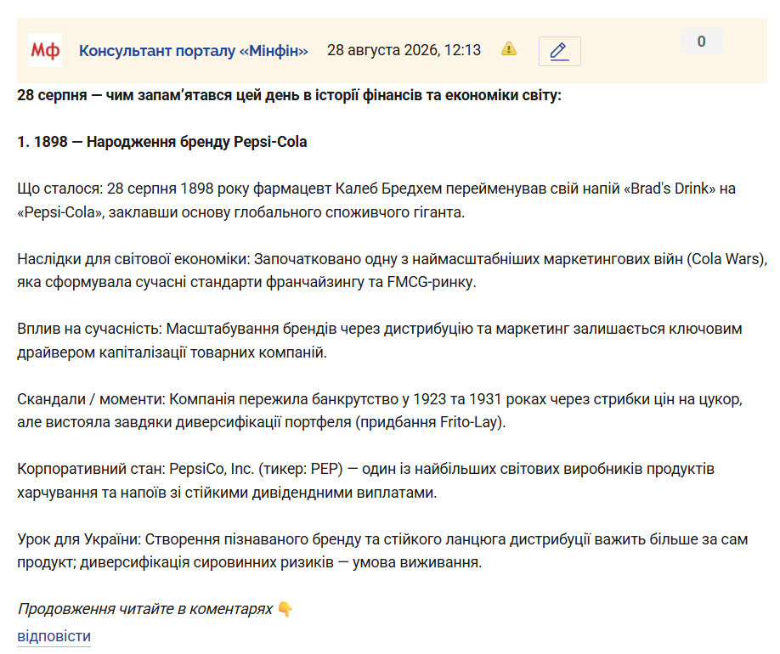Click the paragraph beginning with Що сталося

click(376, 200)
